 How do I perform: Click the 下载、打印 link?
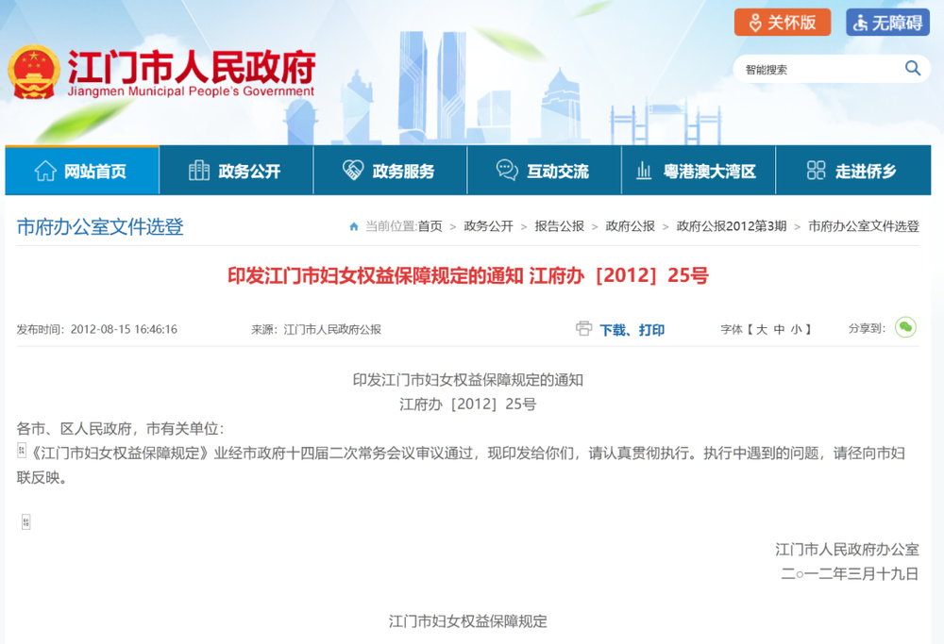pos(632,330)
